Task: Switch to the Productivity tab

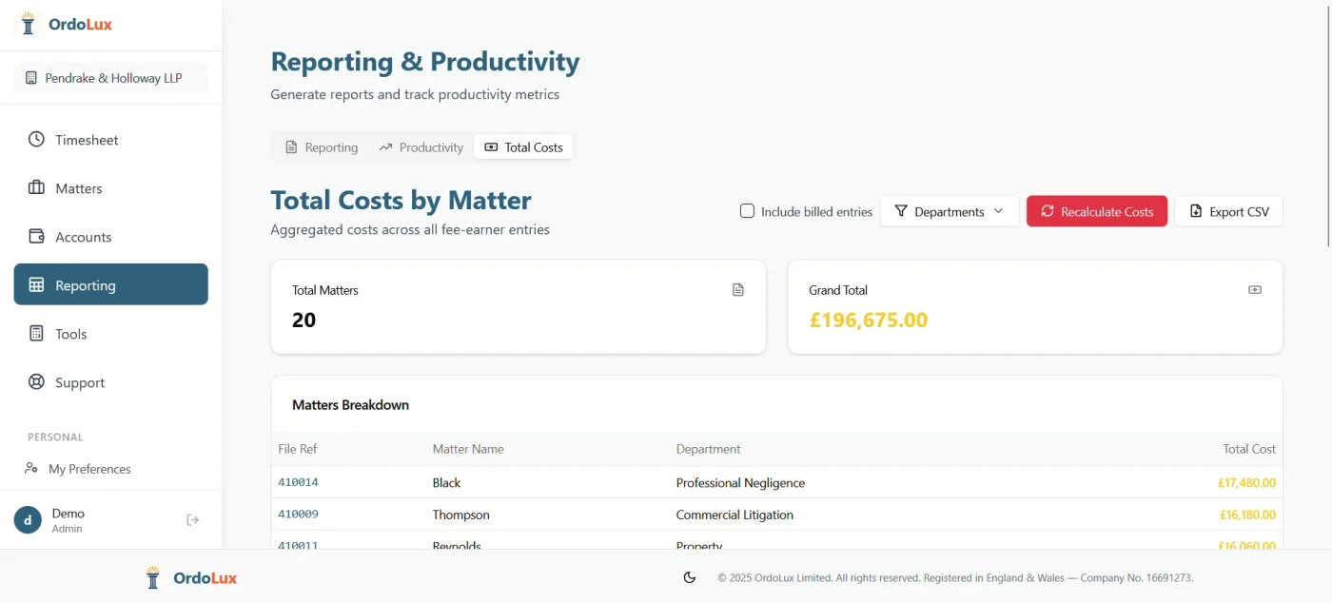Action: [x=421, y=146]
